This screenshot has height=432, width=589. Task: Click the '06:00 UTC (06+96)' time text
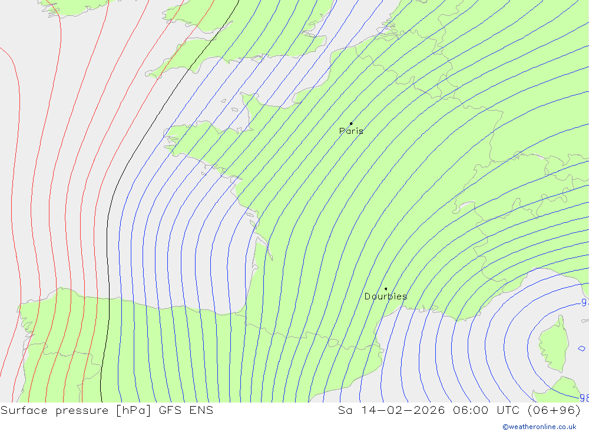[x=517, y=410]
